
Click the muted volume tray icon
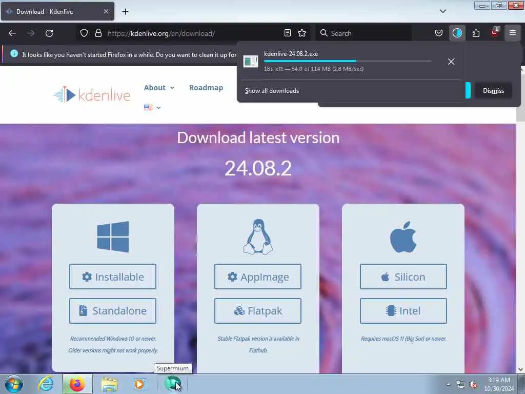(473, 384)
